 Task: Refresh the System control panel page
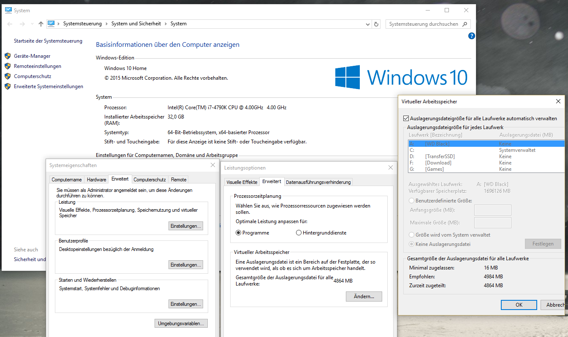[376, 24]
